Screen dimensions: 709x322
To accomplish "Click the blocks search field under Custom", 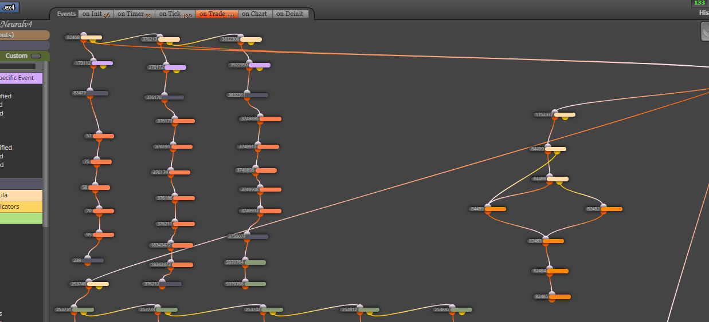I will coord(18,66).
